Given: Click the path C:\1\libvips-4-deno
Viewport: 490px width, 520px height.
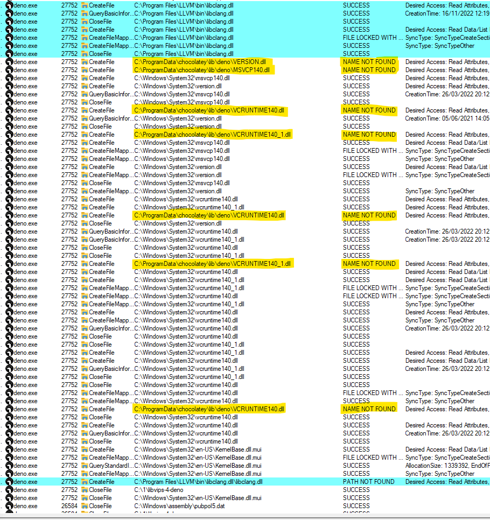Looking at the screenshot, I should [x=159, y=490].
